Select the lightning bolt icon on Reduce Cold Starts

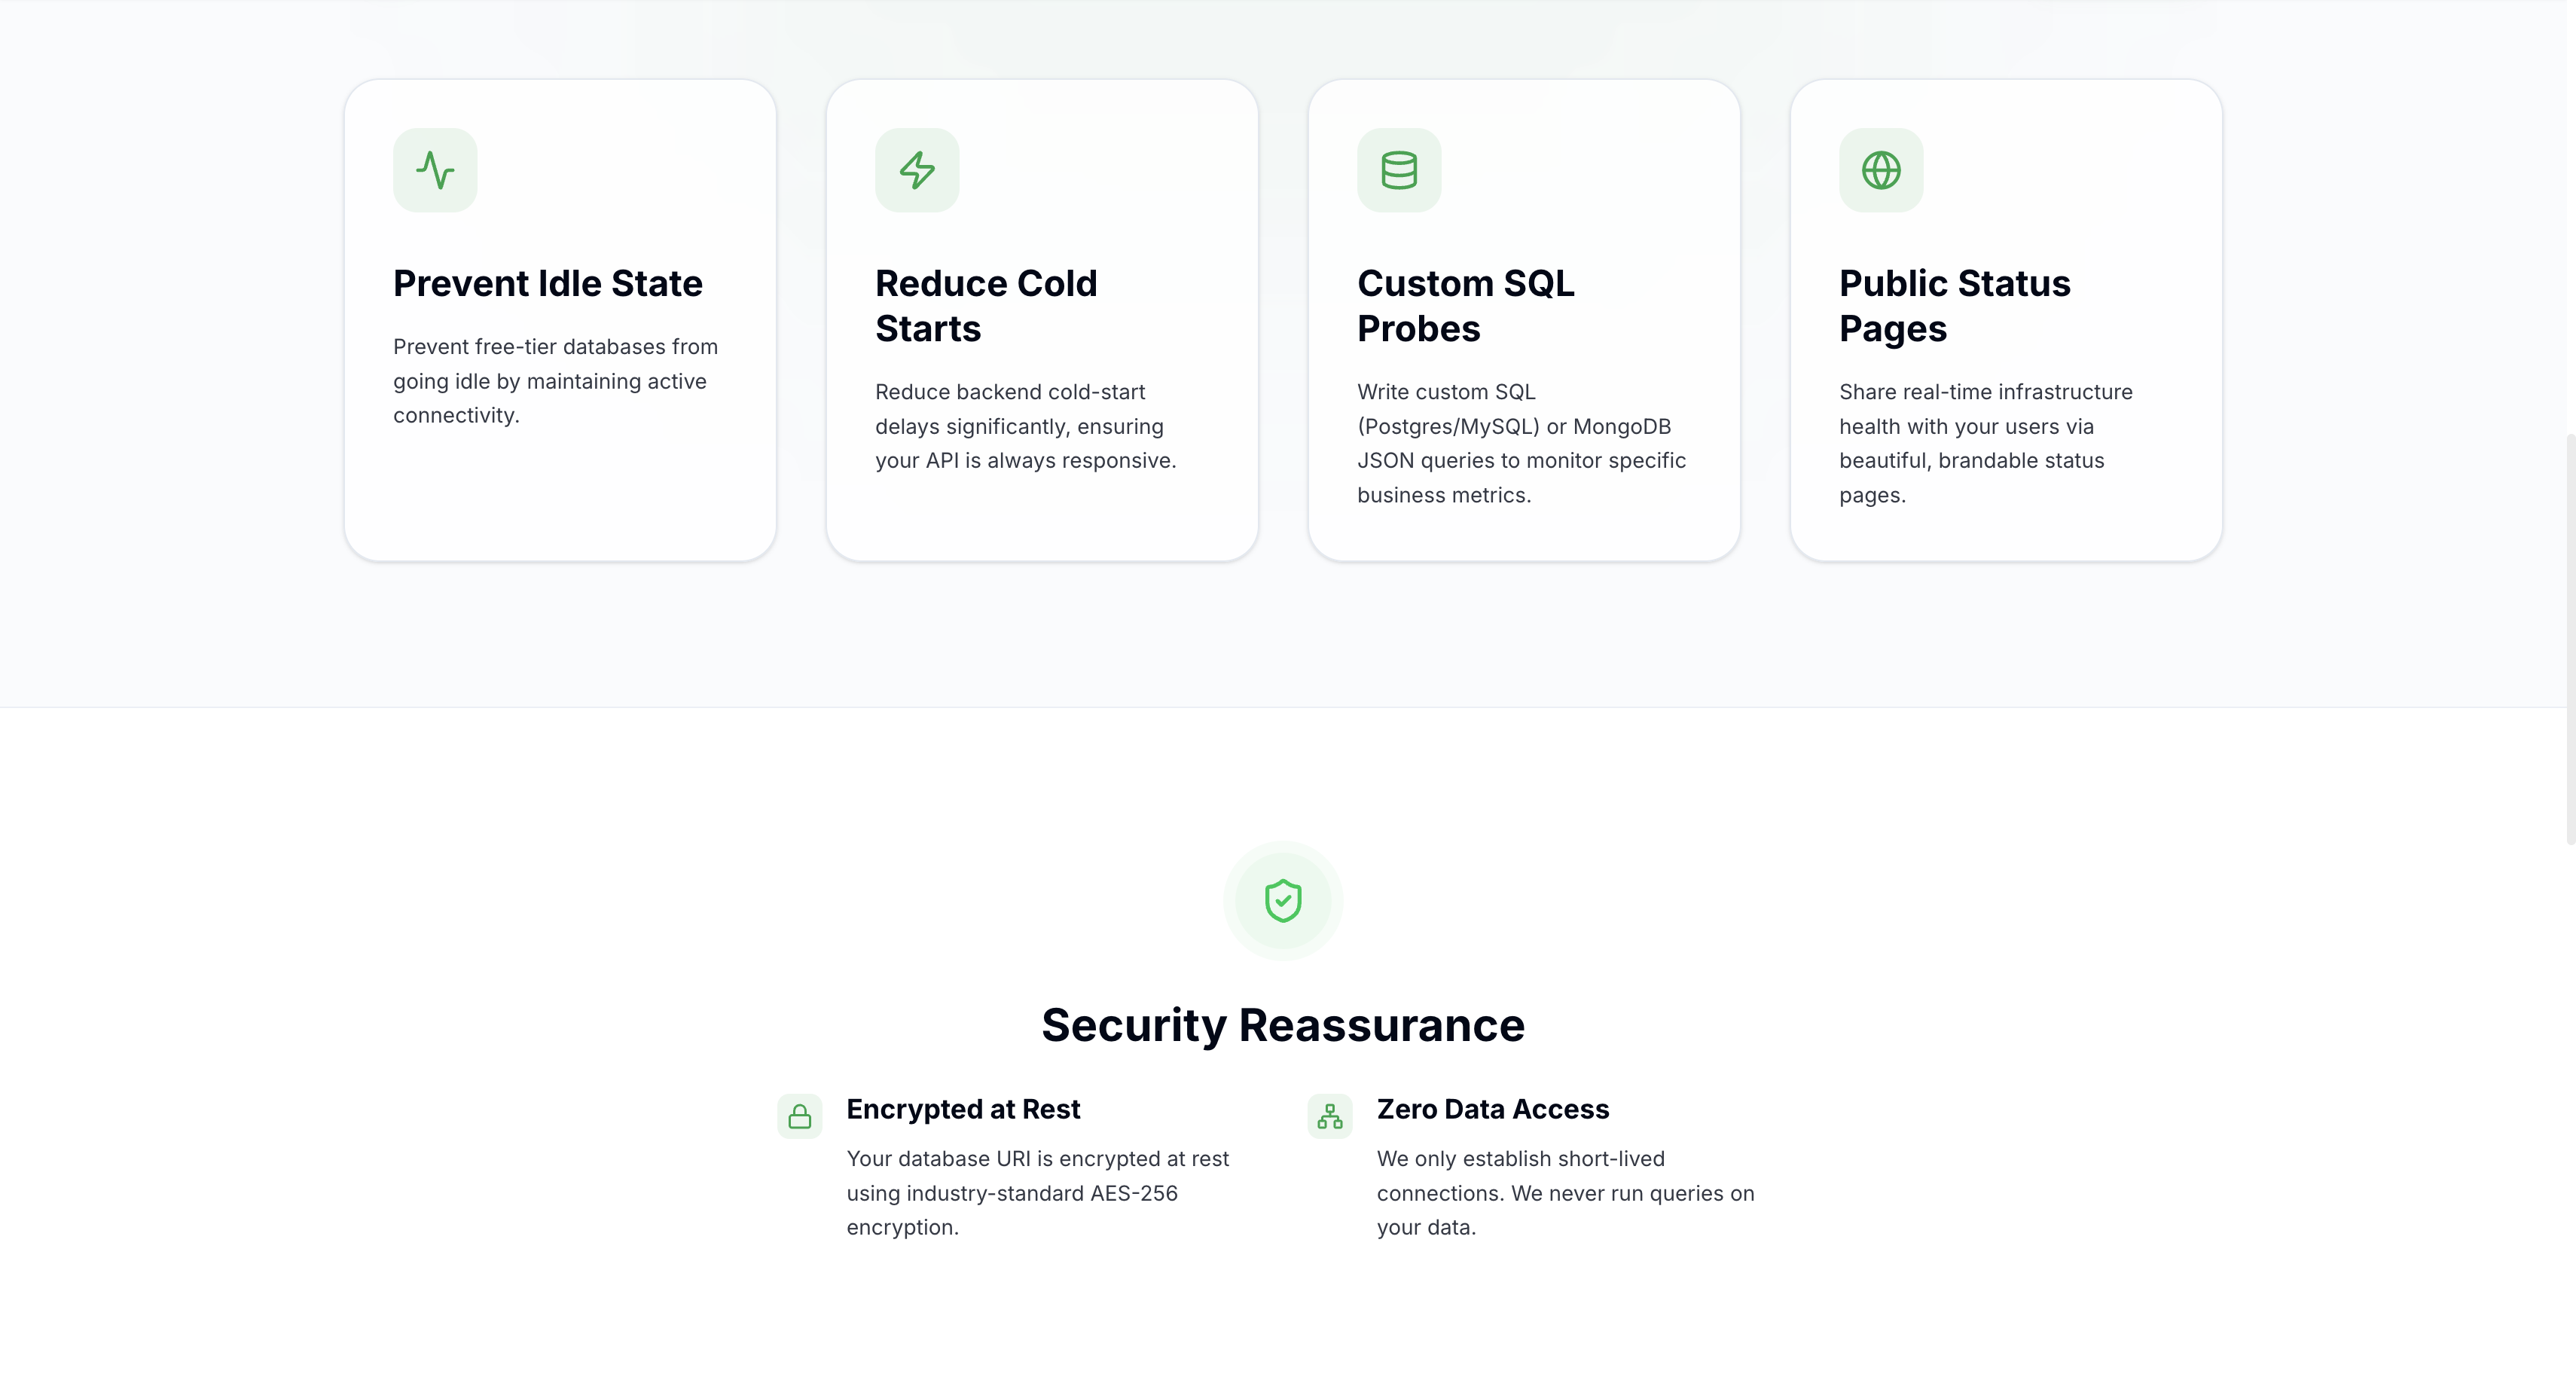point(917,170)
